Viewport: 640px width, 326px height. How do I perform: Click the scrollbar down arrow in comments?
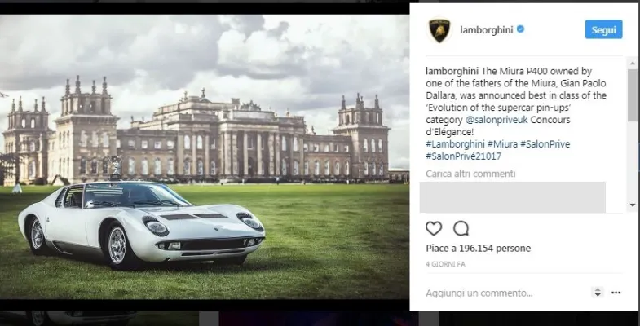(632, 205)
